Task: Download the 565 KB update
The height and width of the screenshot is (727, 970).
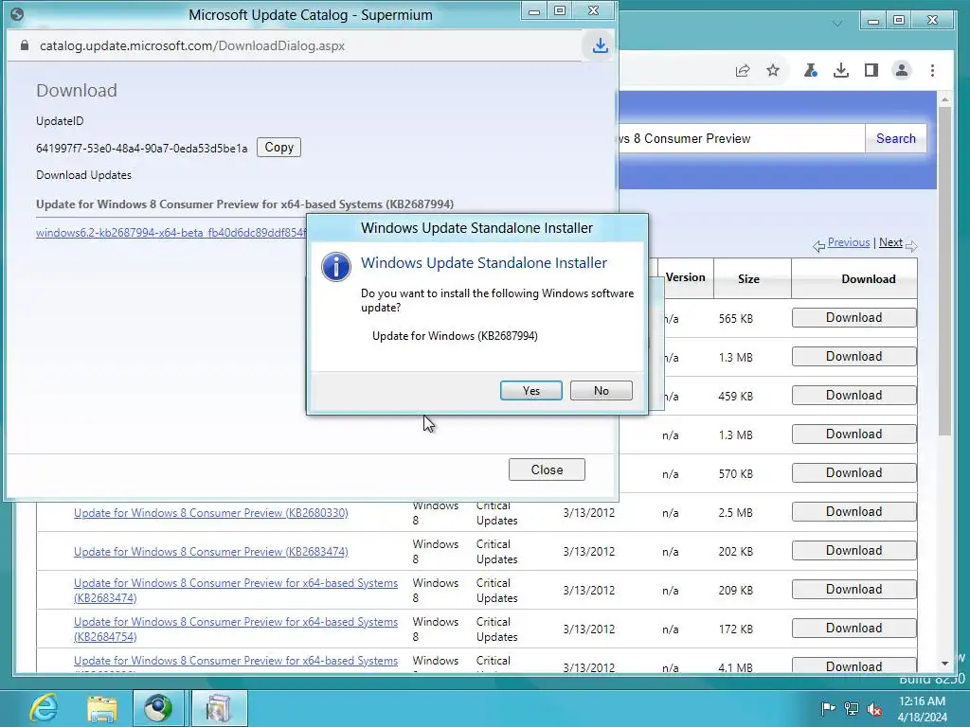Action: click(x=853, y=318)
